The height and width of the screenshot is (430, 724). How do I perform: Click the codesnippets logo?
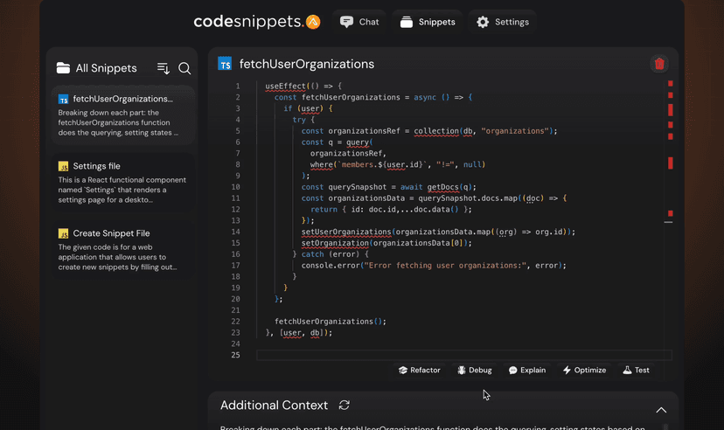pyautogui.click(x=257, y=22)
